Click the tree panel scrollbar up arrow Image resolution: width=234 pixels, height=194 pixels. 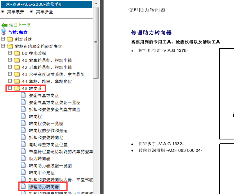[96, 4]
